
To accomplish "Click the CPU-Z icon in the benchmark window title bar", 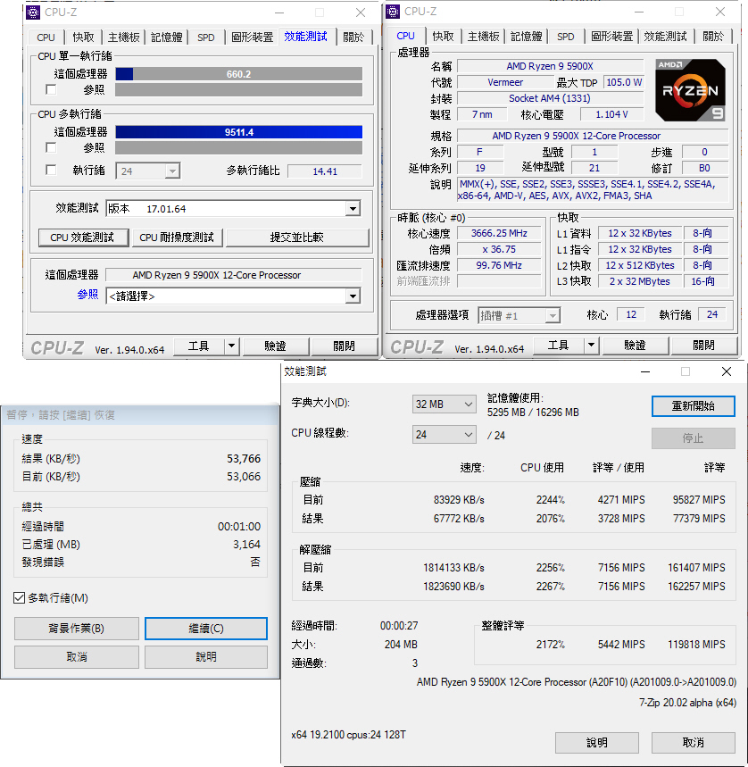I will 33,13.
